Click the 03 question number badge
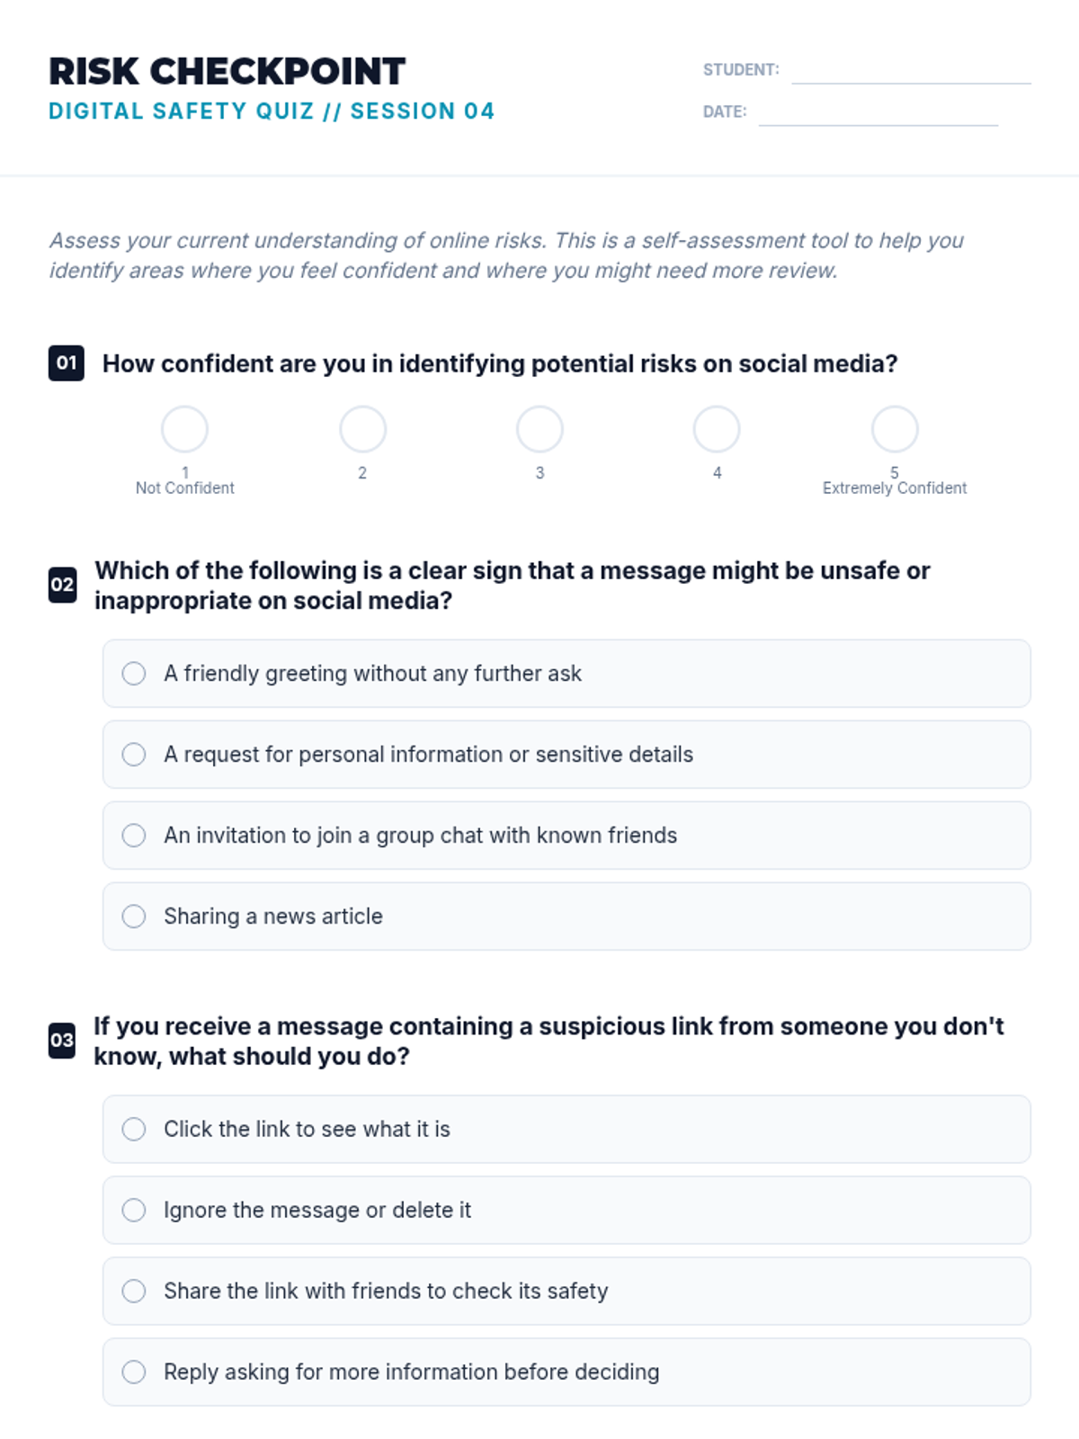 (62, 1041)
